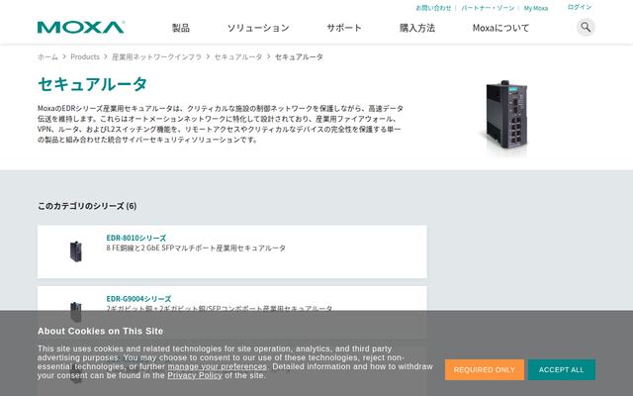This screenshot has height=396, width=633.
Task: Click the secure router hero product image
Action: click(x=505, y=115)
